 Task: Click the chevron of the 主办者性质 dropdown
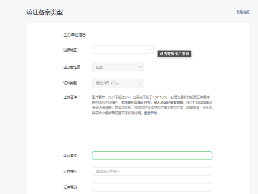pos(140,67)
